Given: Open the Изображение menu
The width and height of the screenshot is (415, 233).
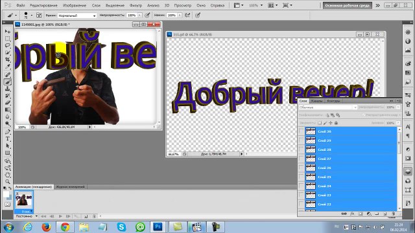Looking at the screenshot, I should point(75,5).
